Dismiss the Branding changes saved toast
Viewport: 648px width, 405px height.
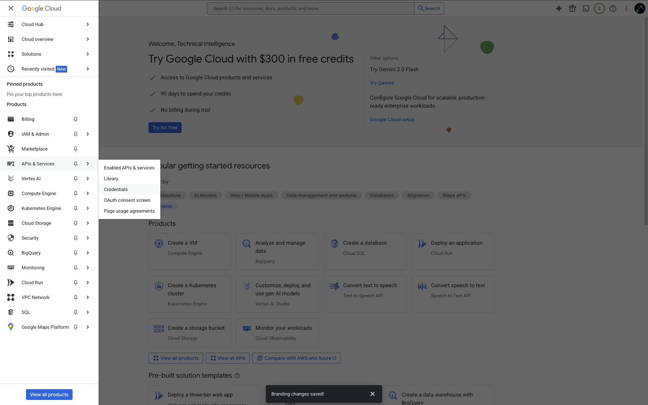coord(373,394)
